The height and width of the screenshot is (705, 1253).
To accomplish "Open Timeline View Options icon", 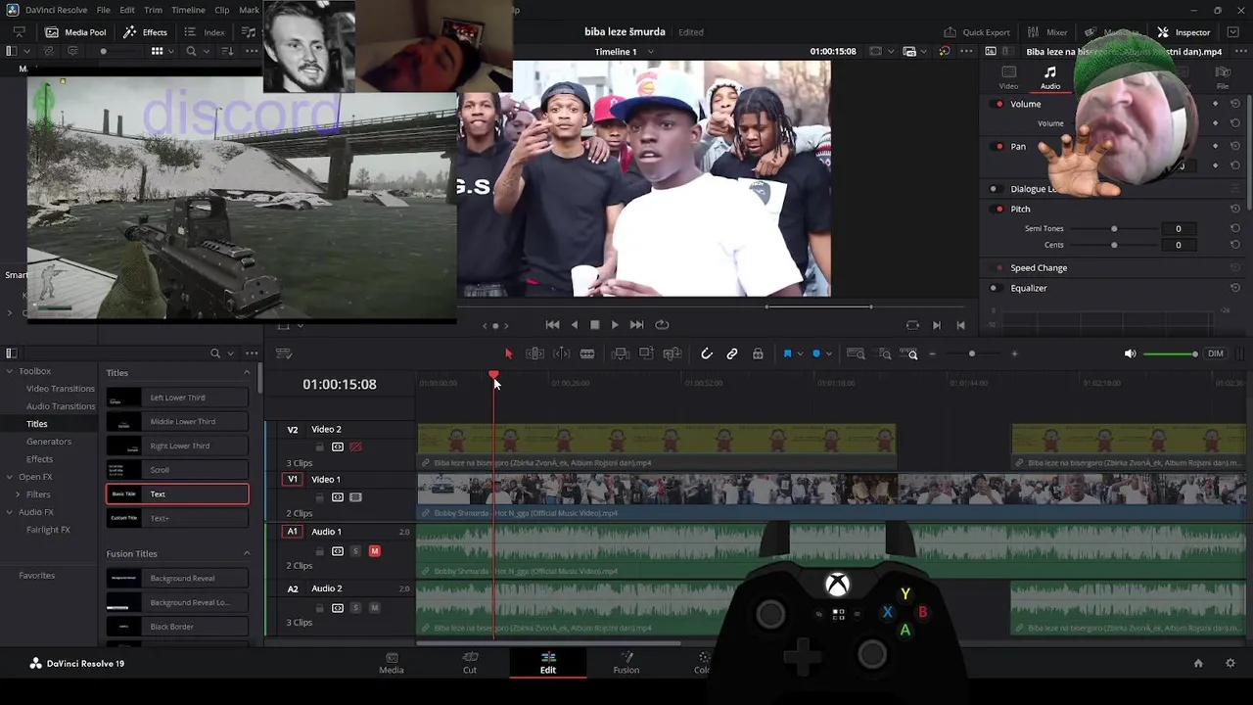I will point(284,353).
